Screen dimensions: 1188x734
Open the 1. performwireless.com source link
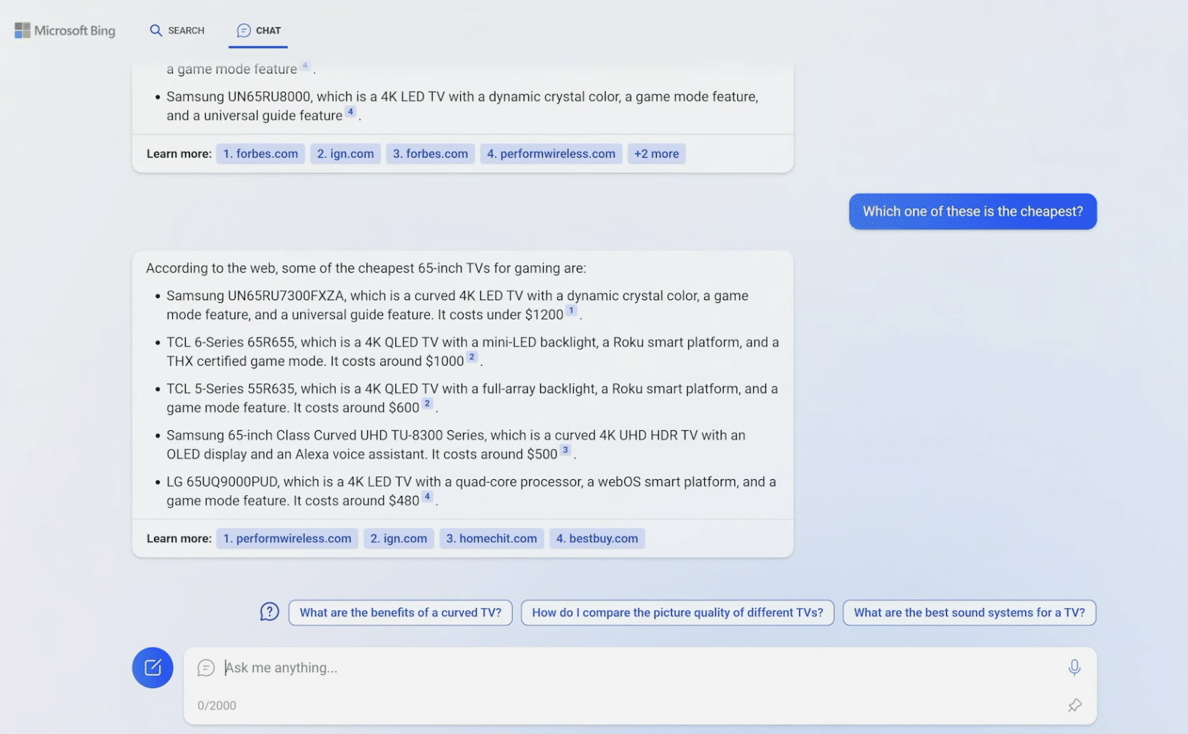(x=287, y=538)
